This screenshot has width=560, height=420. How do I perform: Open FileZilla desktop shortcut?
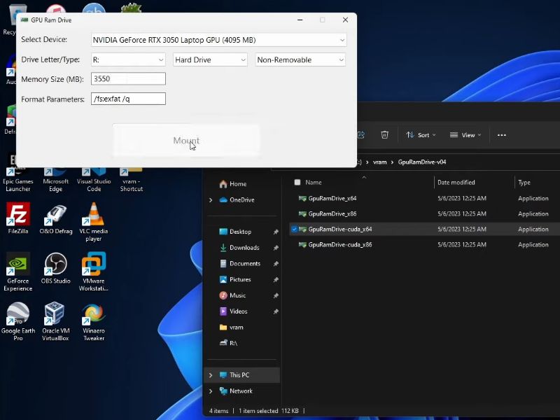[x=18, y=218]
